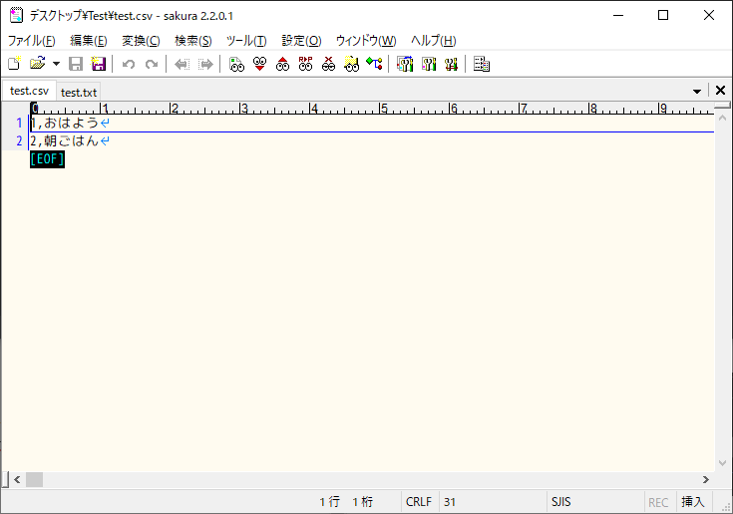Click the rightmost toolbar list icon
The width and height of the screenshot is (733, 514).
pos(482,64)
